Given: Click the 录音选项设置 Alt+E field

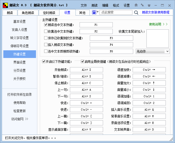Looking at the screenshot, I should 149,123.
